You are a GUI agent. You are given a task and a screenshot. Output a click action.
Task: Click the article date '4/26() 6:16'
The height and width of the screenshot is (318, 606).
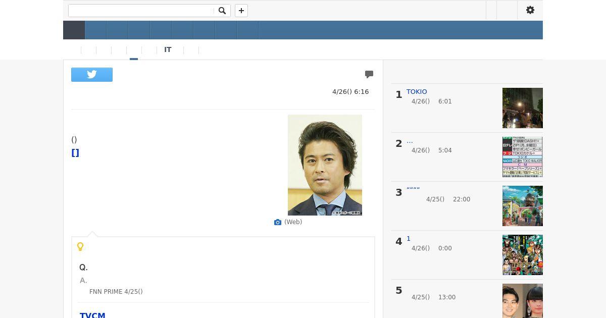(350, 92)
